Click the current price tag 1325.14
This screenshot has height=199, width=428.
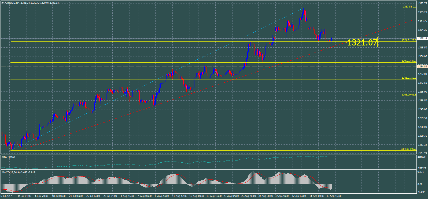pyautogui.click(x=422, y=39)
